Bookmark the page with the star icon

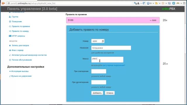(163, 3)
